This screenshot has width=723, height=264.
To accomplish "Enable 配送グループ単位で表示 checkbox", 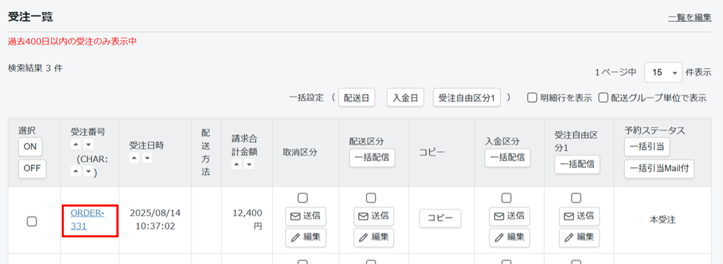I will tap(602, 97).
